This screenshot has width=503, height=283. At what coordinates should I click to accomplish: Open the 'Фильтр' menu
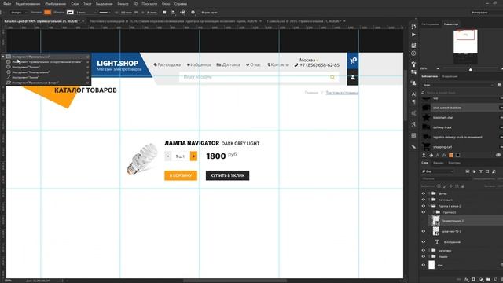tap(123, 4)
